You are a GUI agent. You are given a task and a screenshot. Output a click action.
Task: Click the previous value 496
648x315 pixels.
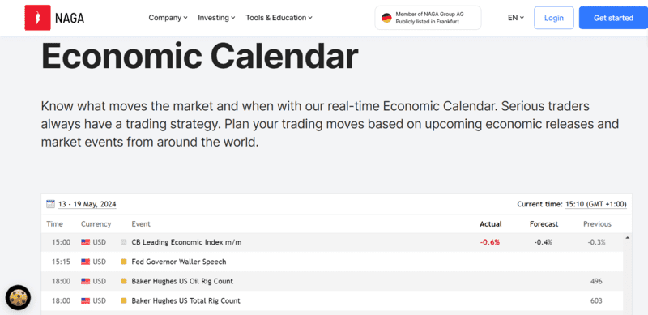coord(596,281)
